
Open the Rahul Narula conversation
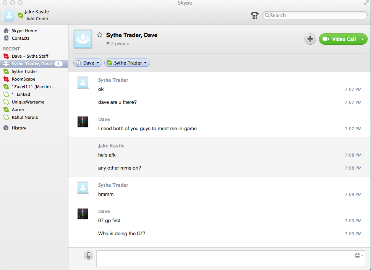(24, 117)
